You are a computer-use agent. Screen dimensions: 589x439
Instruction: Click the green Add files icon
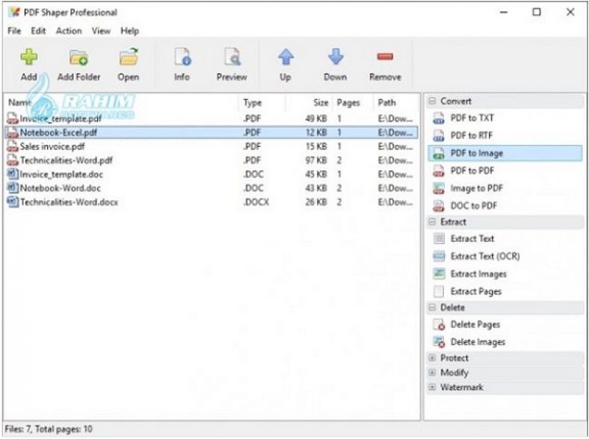[x=29, y=57]
